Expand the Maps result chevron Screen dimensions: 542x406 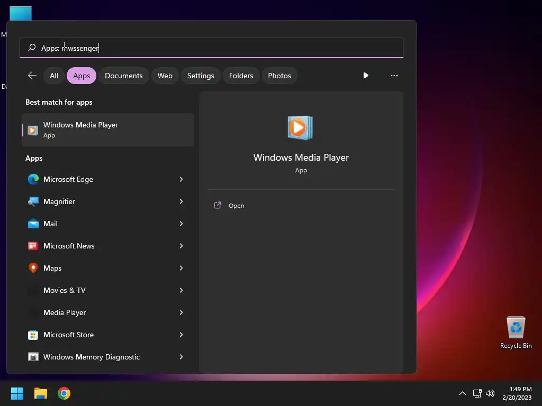[181, 268]
